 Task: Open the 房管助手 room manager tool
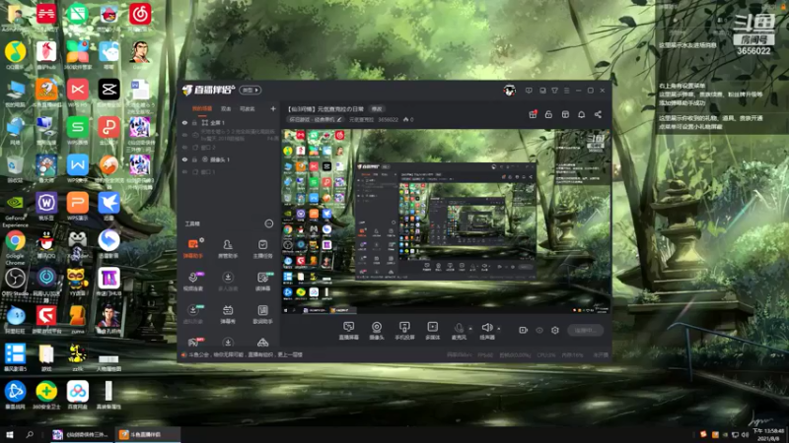tap(228, 249)
